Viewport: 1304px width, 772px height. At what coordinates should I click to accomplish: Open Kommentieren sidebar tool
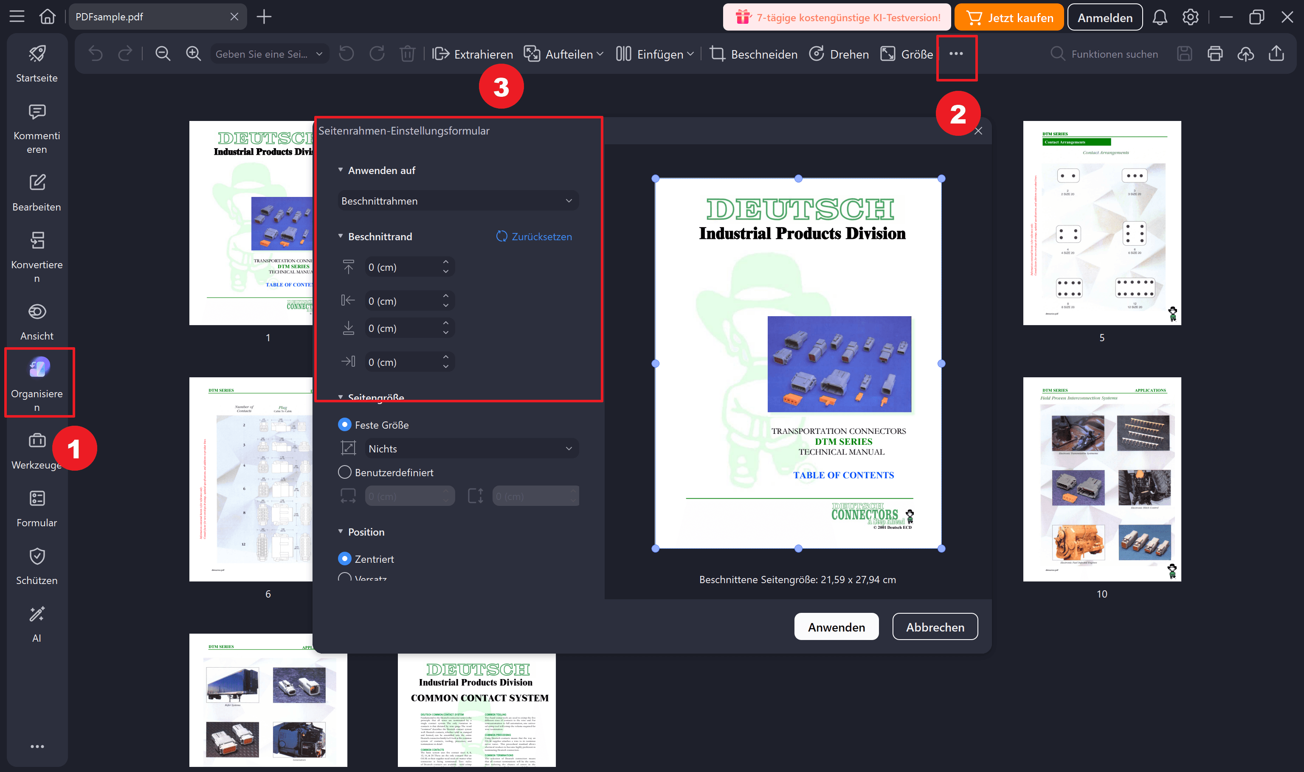[x=37, y=128]
